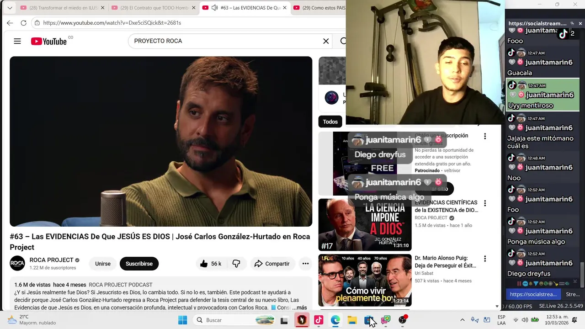Open ROCA PROJECT channel name under the video
The image size is (585, 329).
51,260
